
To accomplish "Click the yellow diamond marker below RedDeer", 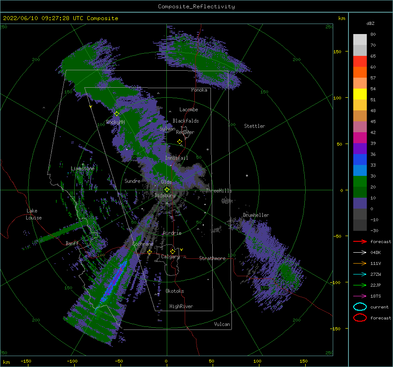I will [179, 142].
